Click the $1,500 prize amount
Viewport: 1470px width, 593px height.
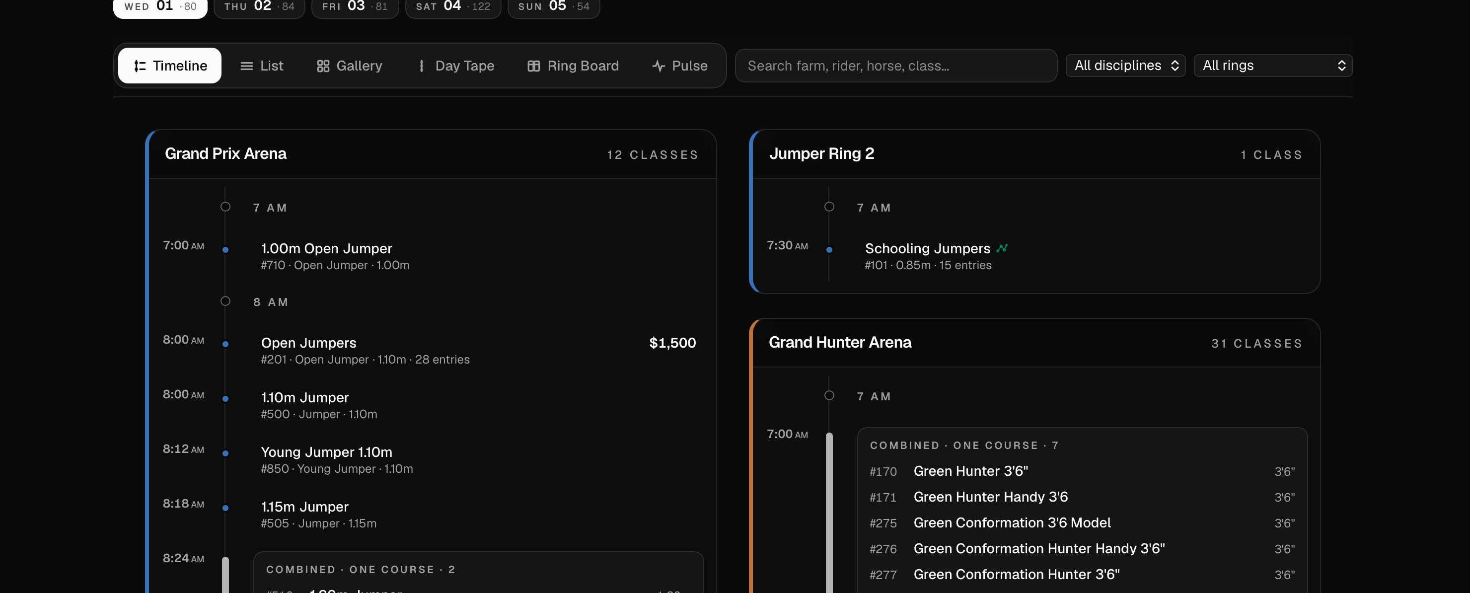click(x=672, y=343)
